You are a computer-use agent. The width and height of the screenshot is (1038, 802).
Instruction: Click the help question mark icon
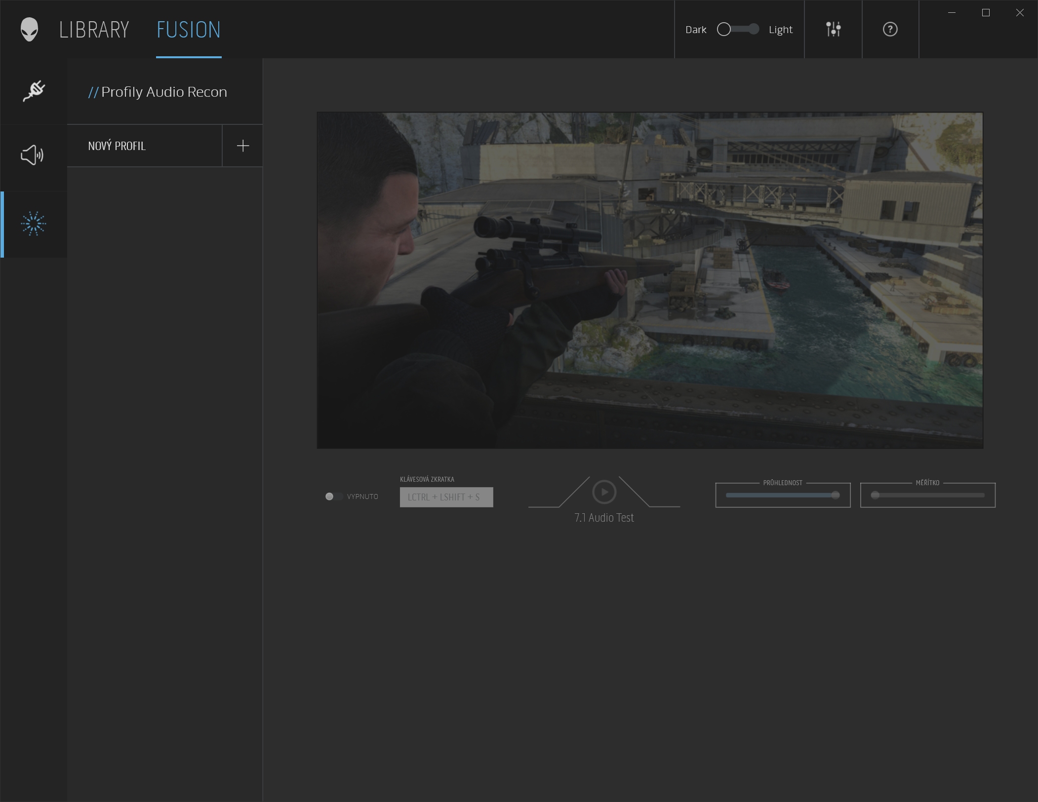[x=890, y=30]
